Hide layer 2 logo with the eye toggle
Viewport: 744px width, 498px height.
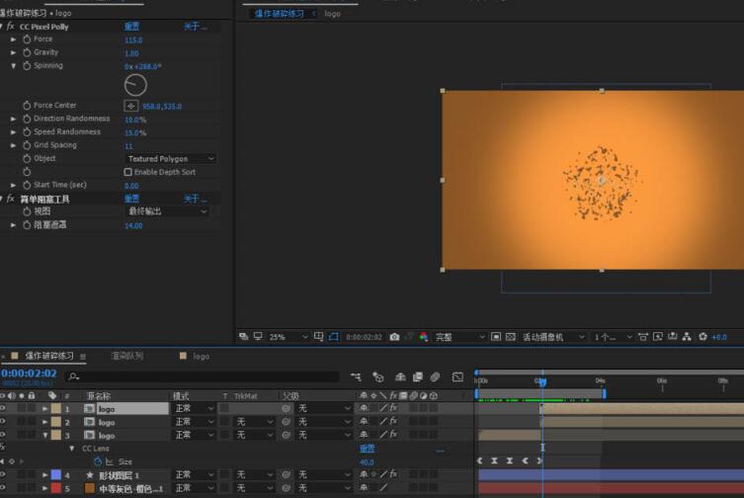pos(3,422)
